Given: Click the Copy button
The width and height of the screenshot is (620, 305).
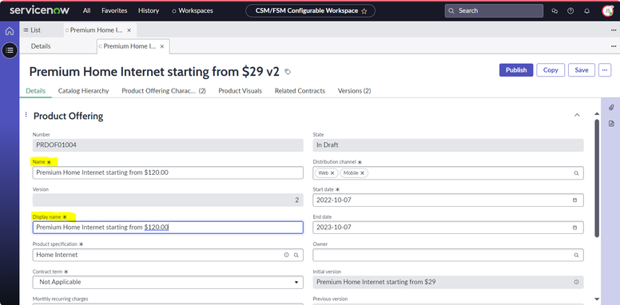Looking at the screenshot, I should pyautogui.click(x=550, y=70).
